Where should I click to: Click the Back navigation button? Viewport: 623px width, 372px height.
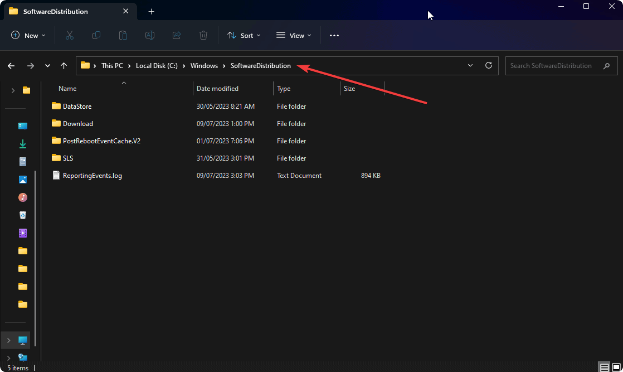pyautogui.click(x=11, y=65)
